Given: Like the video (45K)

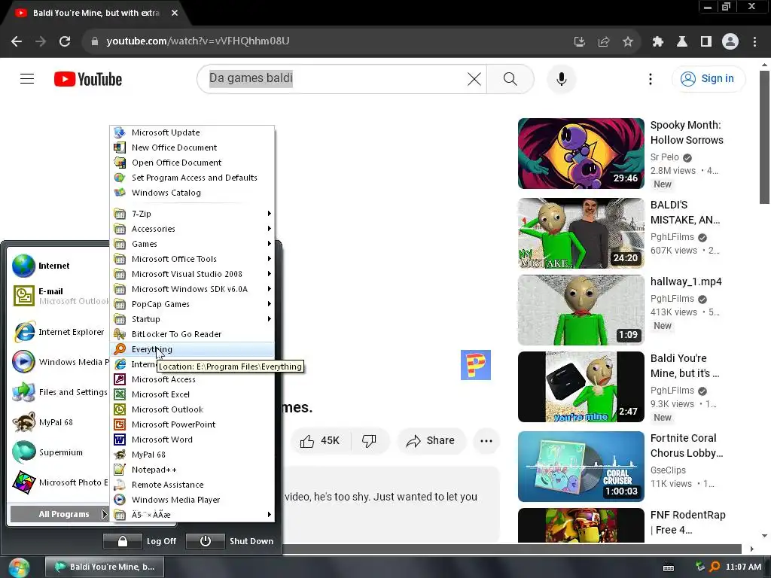Looking at the screenshot, I should pyautogui.click(x=320, y=441).
